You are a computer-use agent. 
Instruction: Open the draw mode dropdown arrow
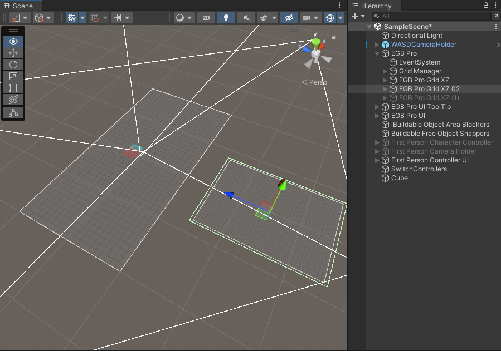(189, 18)
